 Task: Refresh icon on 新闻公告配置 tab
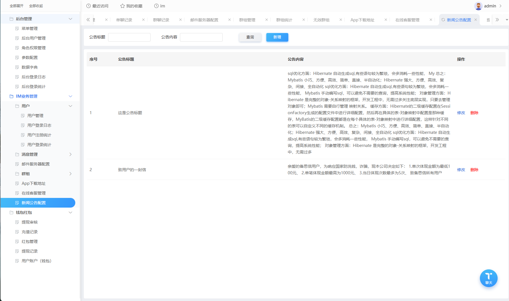(x=443, y=20)
